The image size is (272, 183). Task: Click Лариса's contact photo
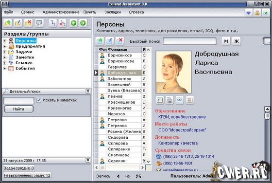(x=173, y=72)
